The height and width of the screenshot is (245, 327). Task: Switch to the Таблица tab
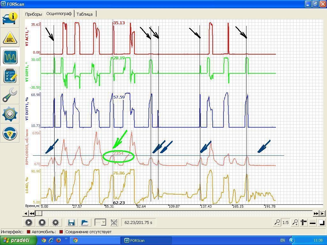point(85,14)
